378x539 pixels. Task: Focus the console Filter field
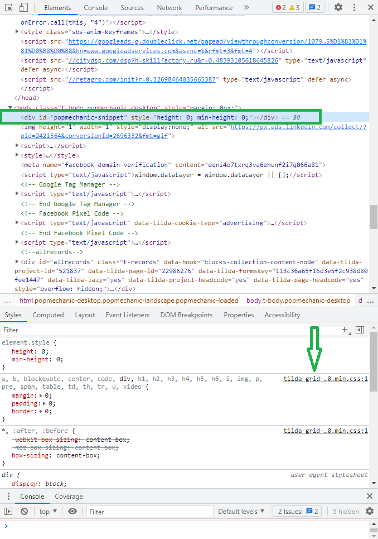[x=149, y=512]
